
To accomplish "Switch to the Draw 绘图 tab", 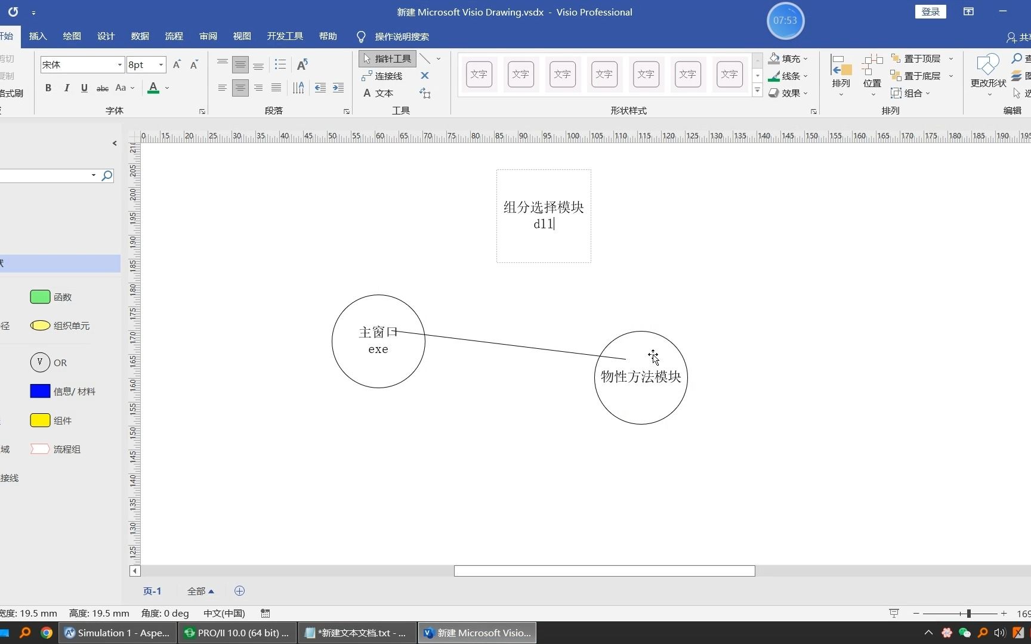I will pyautogui.click(x=72, y=36).
